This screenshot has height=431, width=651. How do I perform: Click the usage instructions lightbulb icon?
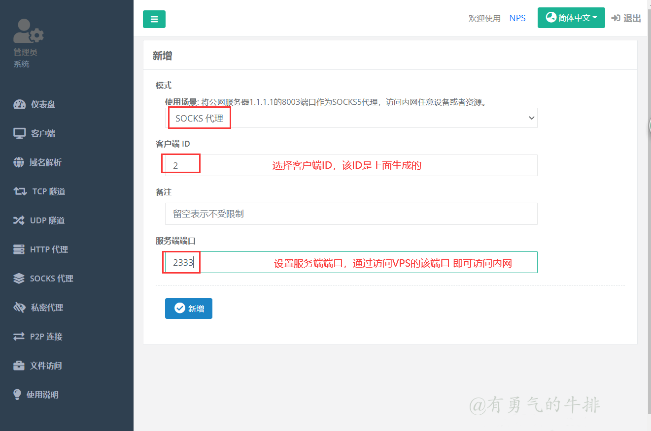tap(17, 395)
